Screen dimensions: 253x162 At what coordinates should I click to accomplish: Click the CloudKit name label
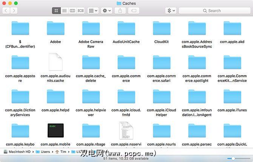[162, 42]
